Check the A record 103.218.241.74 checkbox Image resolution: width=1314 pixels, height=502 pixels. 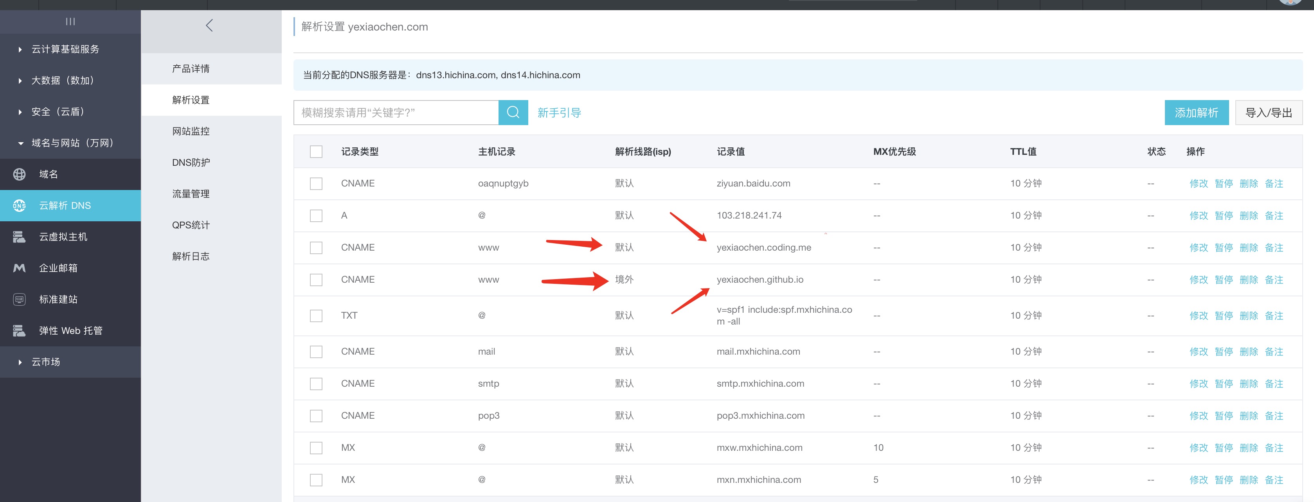coord(316,215)
